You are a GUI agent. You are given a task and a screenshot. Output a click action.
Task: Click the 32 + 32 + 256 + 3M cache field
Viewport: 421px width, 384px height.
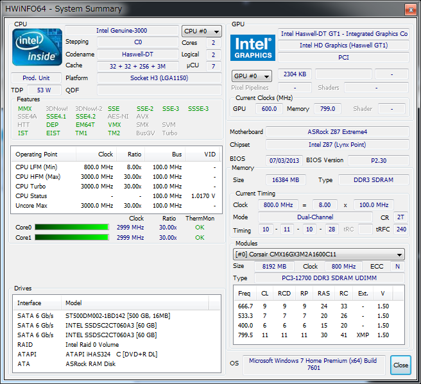(138, 67)
